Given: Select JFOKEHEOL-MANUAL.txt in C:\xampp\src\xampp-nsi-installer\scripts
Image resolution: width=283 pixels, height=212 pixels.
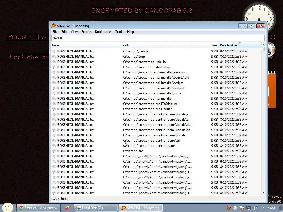Looking at the screenshot, I should 75,83.
